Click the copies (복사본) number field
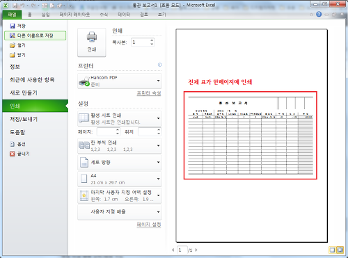This screenshot has width=348, height=258. [141, 42]
